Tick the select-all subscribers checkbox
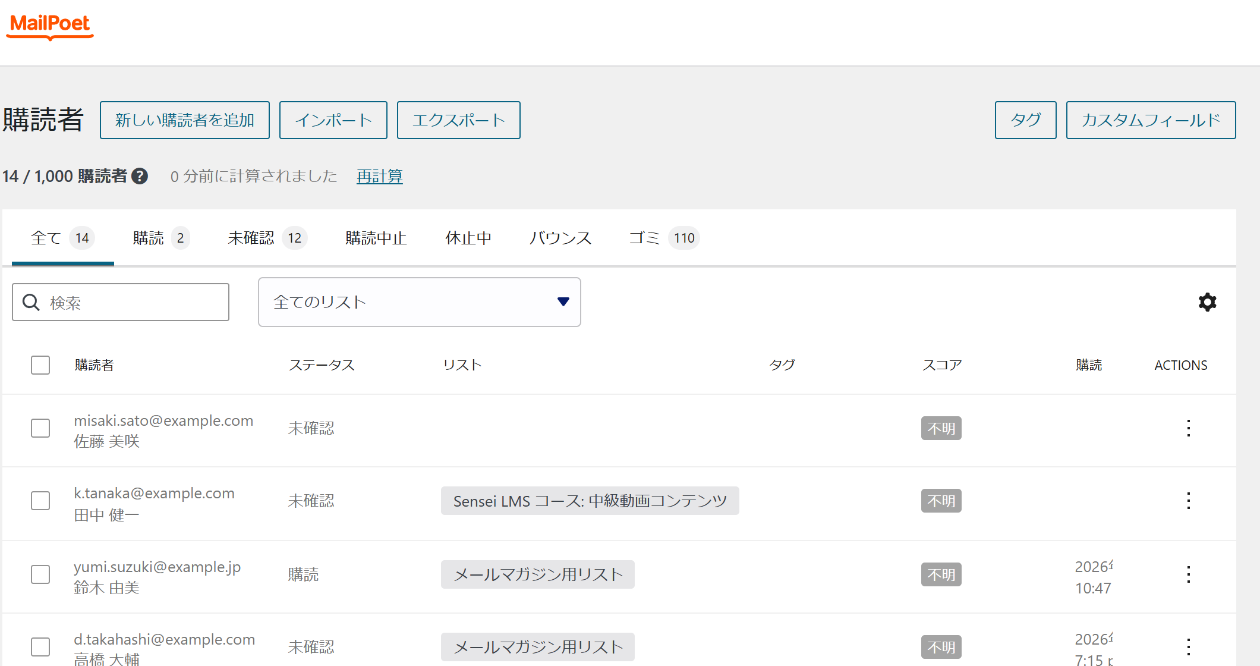The image size is (1260, 666). [x=40, y=365]
